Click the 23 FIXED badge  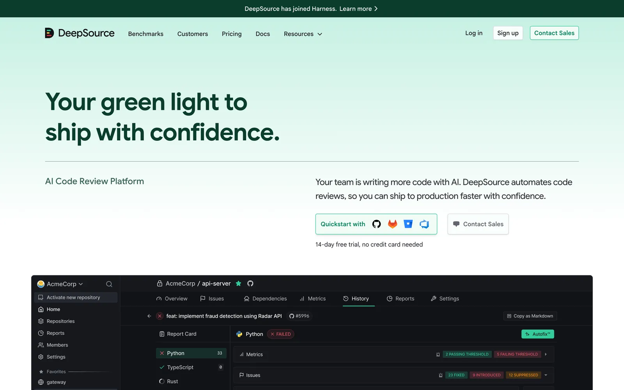456,375
